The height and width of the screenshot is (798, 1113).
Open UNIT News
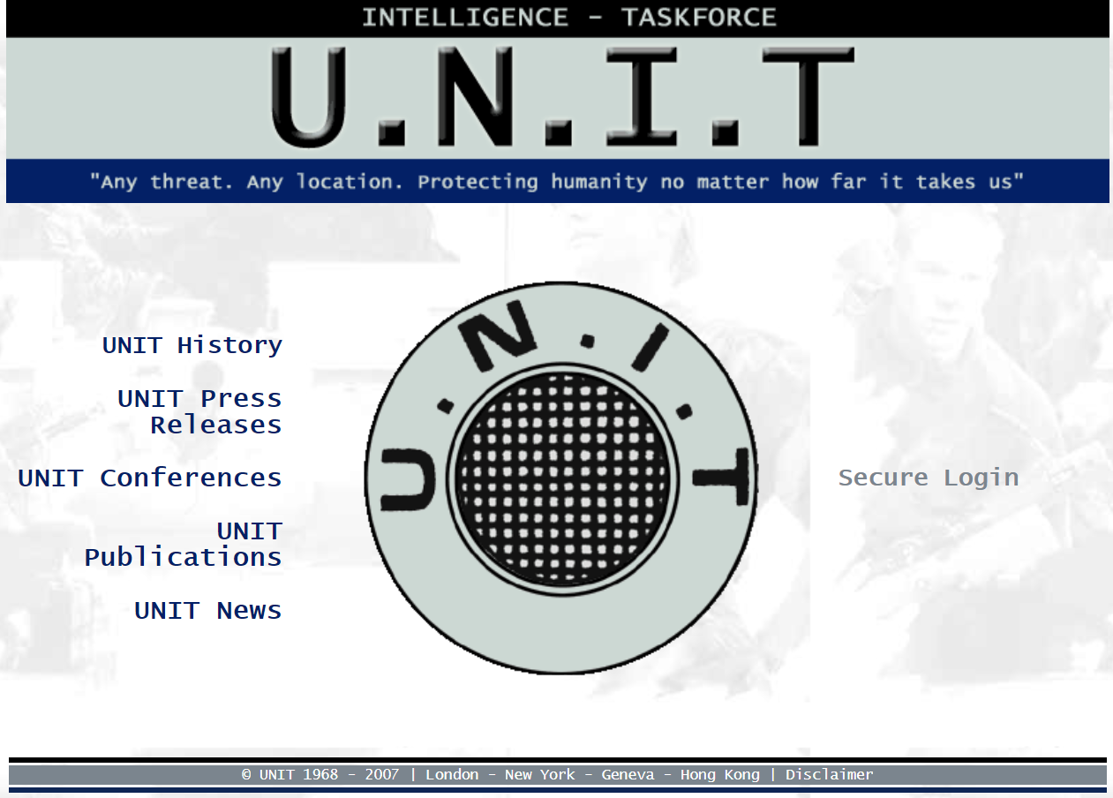208,610
